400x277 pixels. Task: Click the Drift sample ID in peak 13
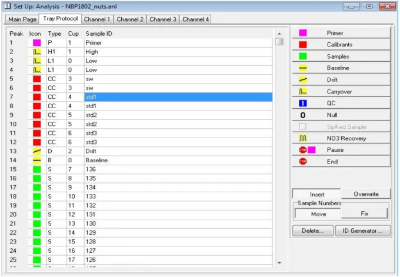pos(91,151)
